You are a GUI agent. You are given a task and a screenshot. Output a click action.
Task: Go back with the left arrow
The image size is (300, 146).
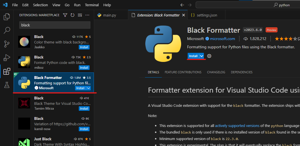pos(182,5)
